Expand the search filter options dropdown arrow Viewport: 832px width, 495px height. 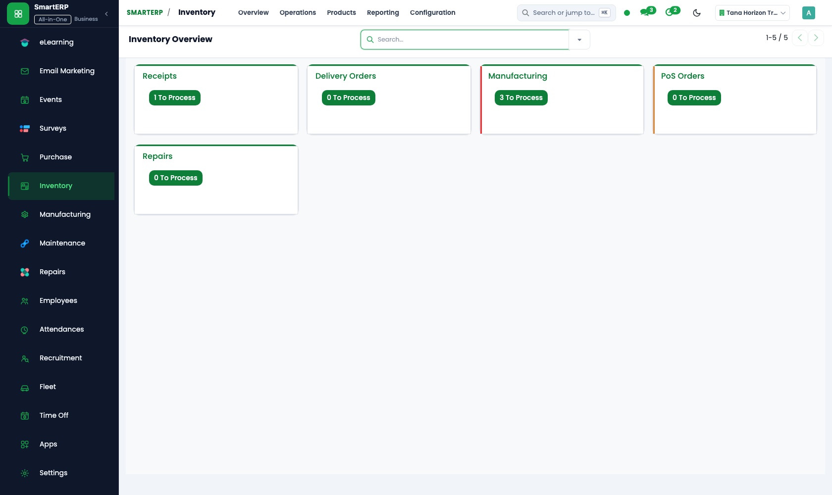tap(579, 40)
